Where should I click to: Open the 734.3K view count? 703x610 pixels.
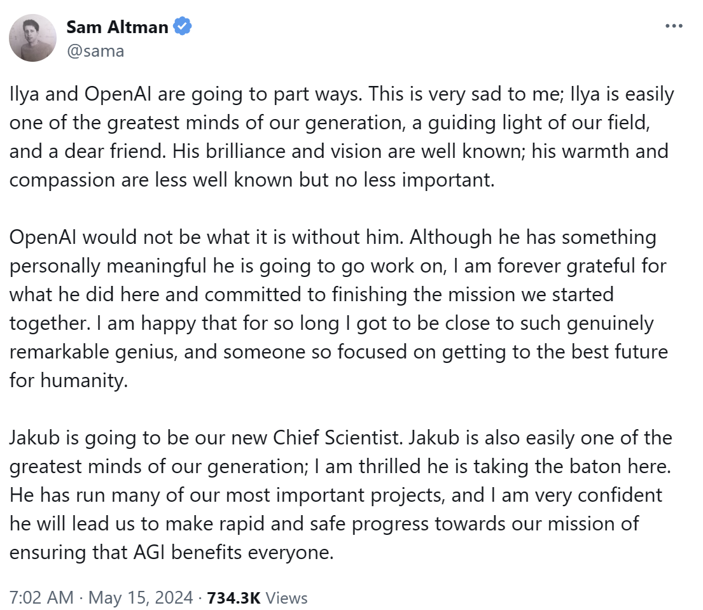click(x=233, y=598)
